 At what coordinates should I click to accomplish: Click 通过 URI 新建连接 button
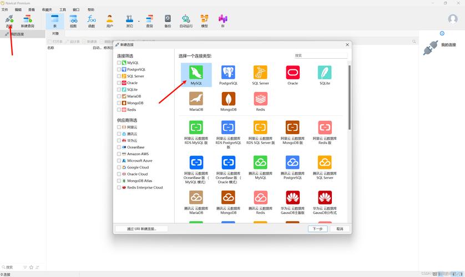[x=141, y=229]
